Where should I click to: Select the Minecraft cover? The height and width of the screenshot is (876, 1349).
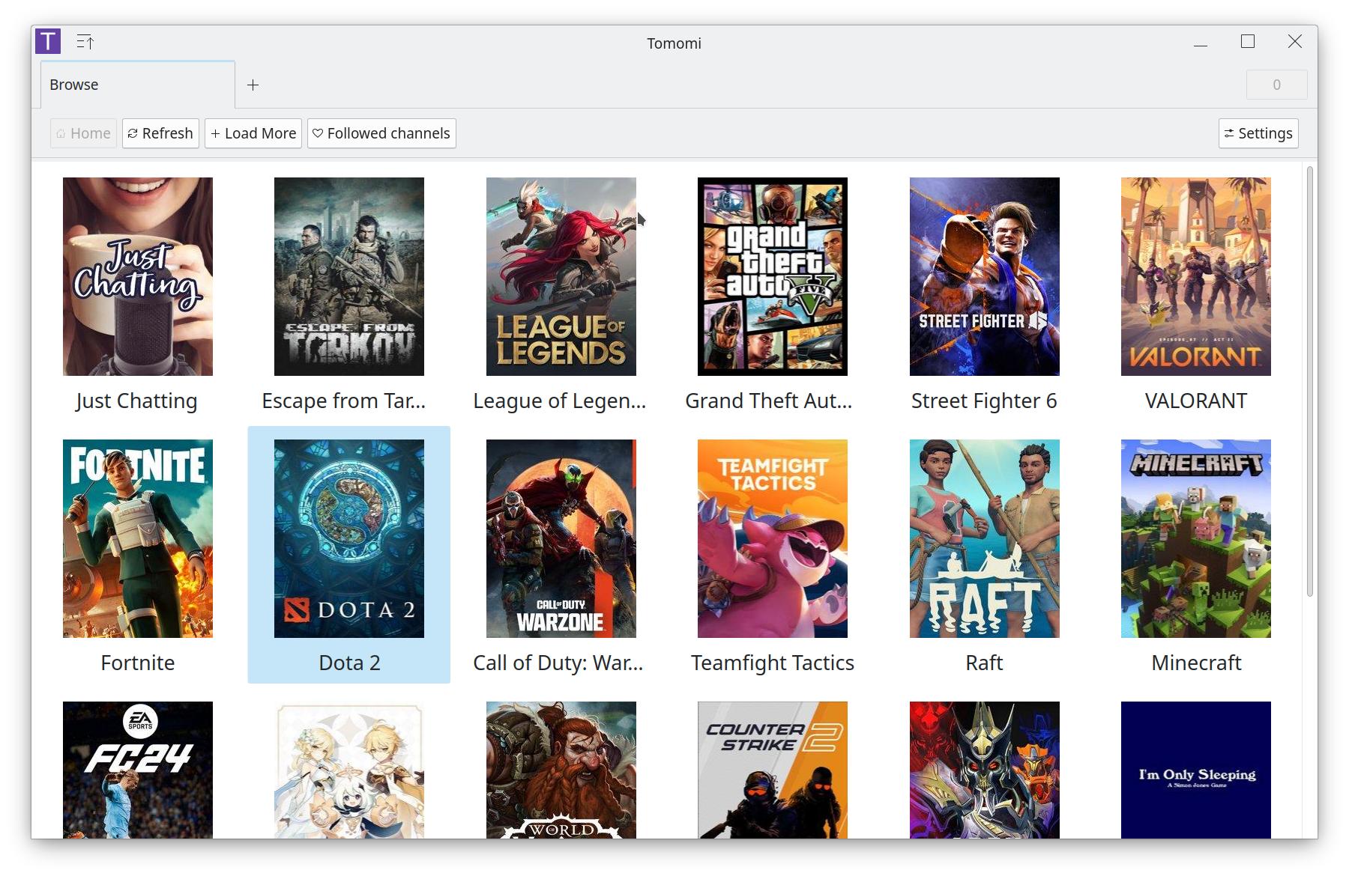coord(1196,538)
